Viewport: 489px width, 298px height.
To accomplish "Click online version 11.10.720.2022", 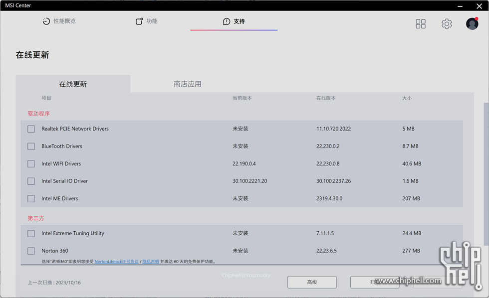I will point(333,129).
